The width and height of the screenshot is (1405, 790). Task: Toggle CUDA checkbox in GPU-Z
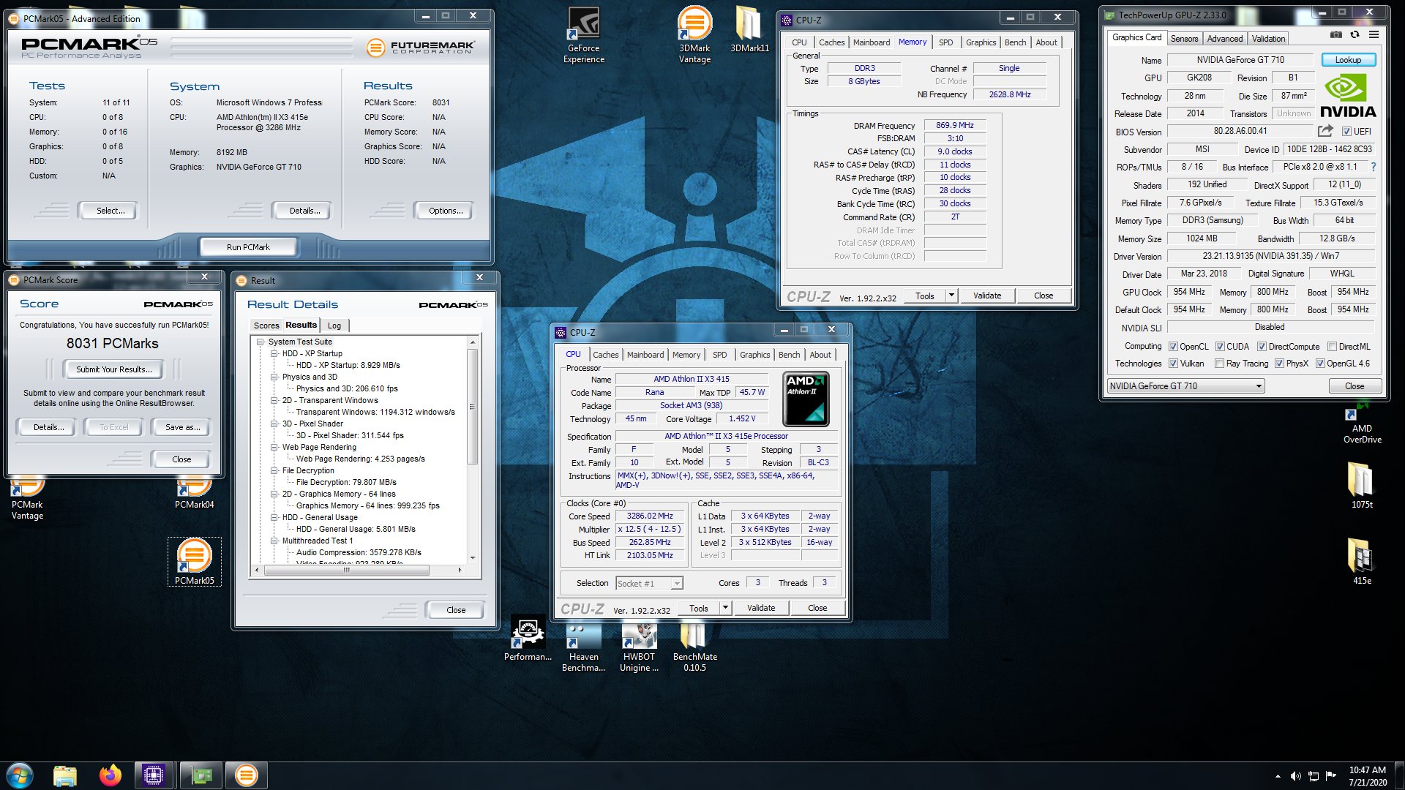coord(1220,347)
